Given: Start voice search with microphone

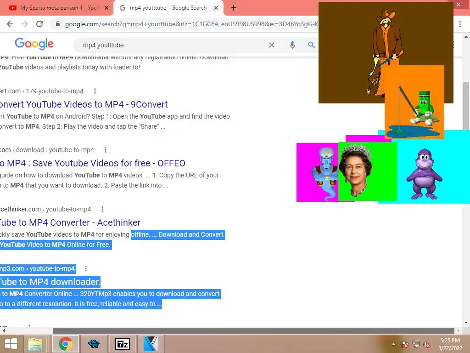Looking at the screenshot, I should [292, 45].
